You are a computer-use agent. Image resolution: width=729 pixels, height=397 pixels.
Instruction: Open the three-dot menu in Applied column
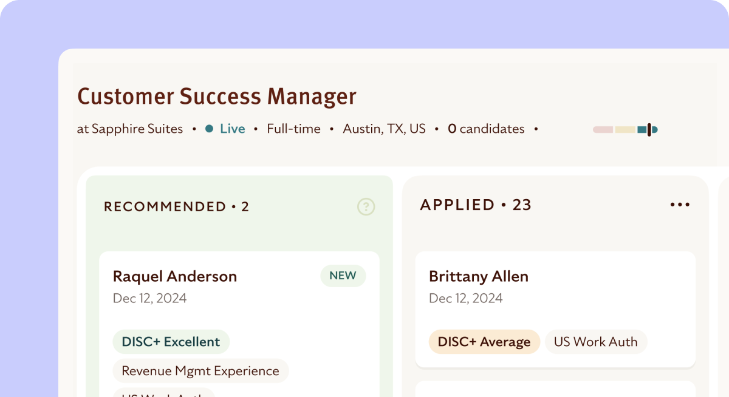click(680, 205)
